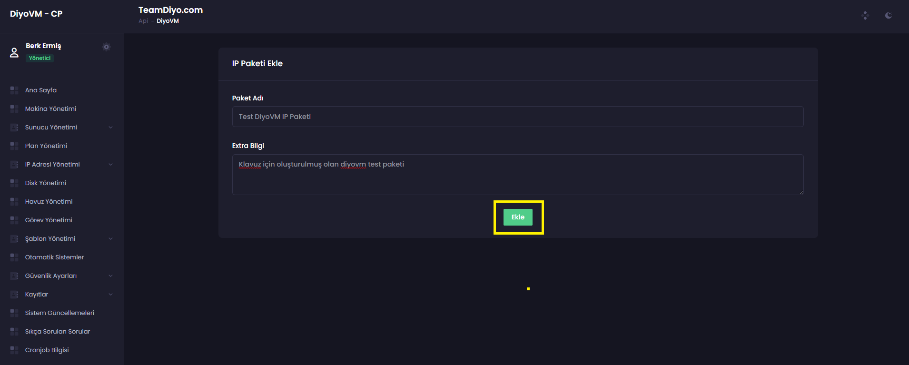Screen dimensions: 909x365
Task: Click the Berk Ermiş user name
Action: pyautogui.click(x=43, y=46)
